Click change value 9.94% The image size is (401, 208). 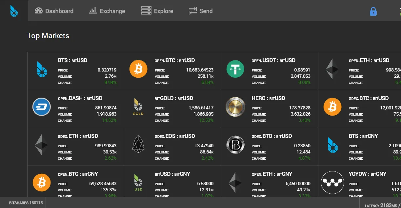pos(110,82)
